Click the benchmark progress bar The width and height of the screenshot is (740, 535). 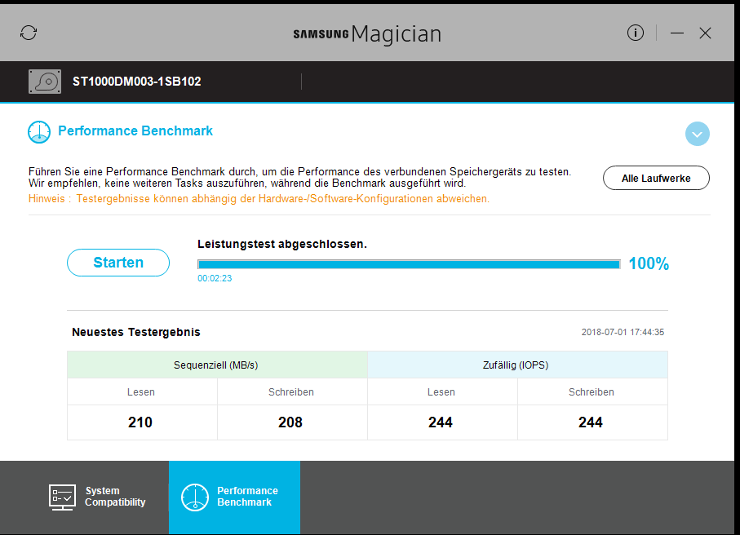click(409, 264)
